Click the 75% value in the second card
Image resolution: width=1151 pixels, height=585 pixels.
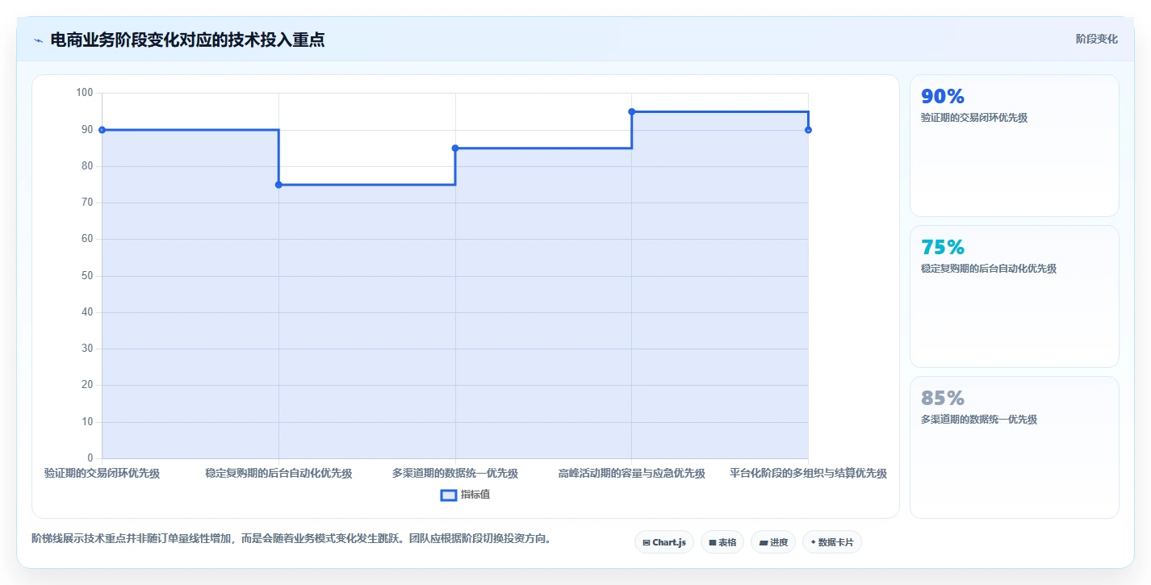click(x=943, y=247)
